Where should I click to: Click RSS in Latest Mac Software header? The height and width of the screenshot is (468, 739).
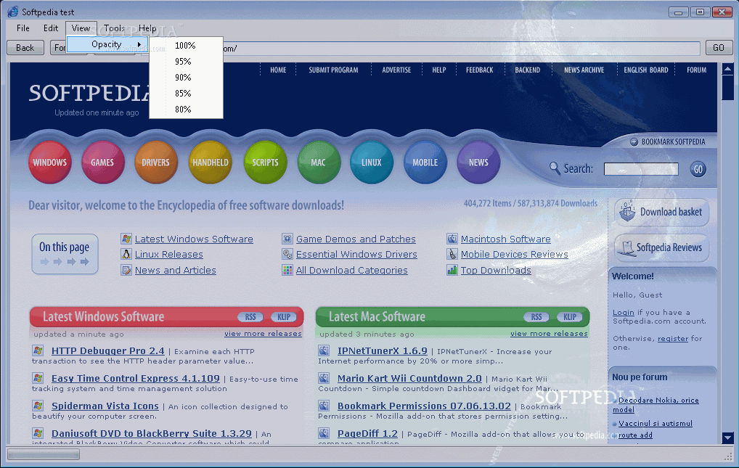coord(536,316)
